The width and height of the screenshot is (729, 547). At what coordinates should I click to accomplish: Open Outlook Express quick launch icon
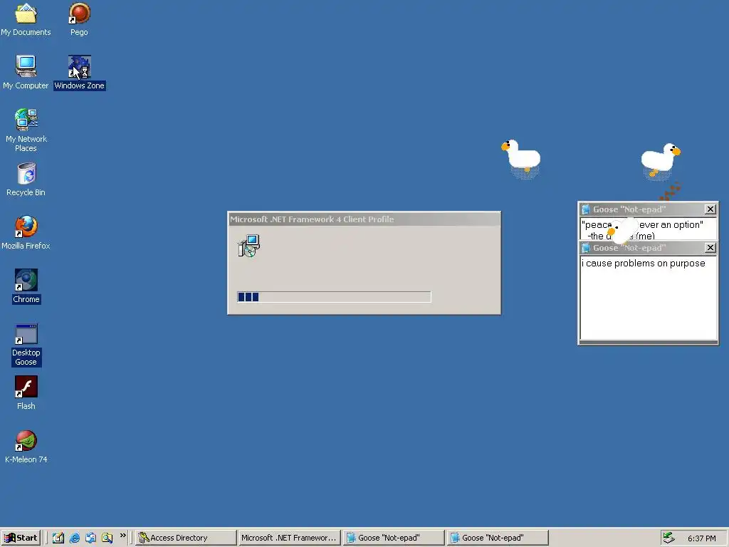click(x=90, y=538)
